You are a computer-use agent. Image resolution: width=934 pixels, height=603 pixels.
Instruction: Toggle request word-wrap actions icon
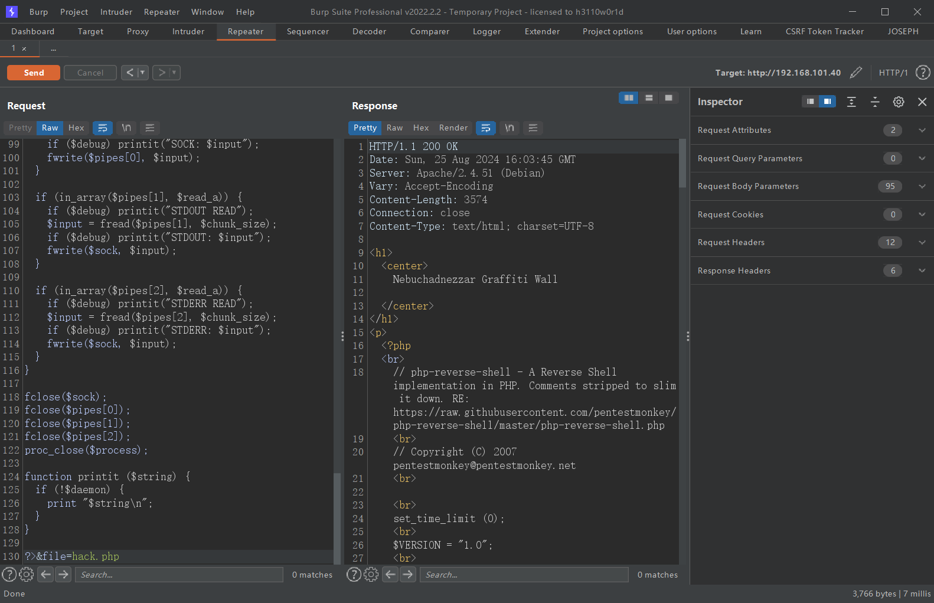103,128
